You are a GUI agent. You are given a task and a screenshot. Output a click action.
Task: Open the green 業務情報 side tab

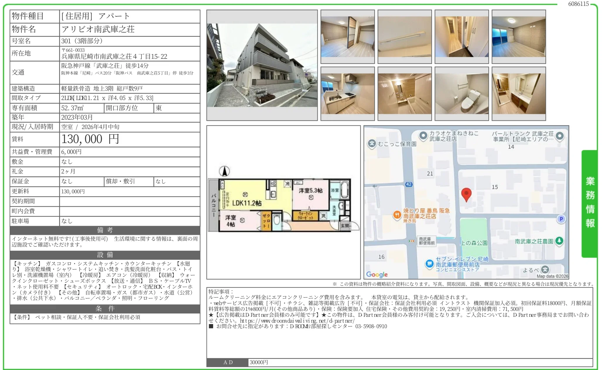(x=590, y=203)
